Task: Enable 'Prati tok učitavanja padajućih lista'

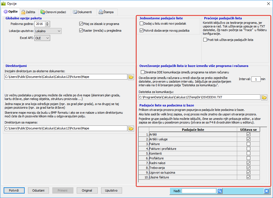Action: [206, 40]
